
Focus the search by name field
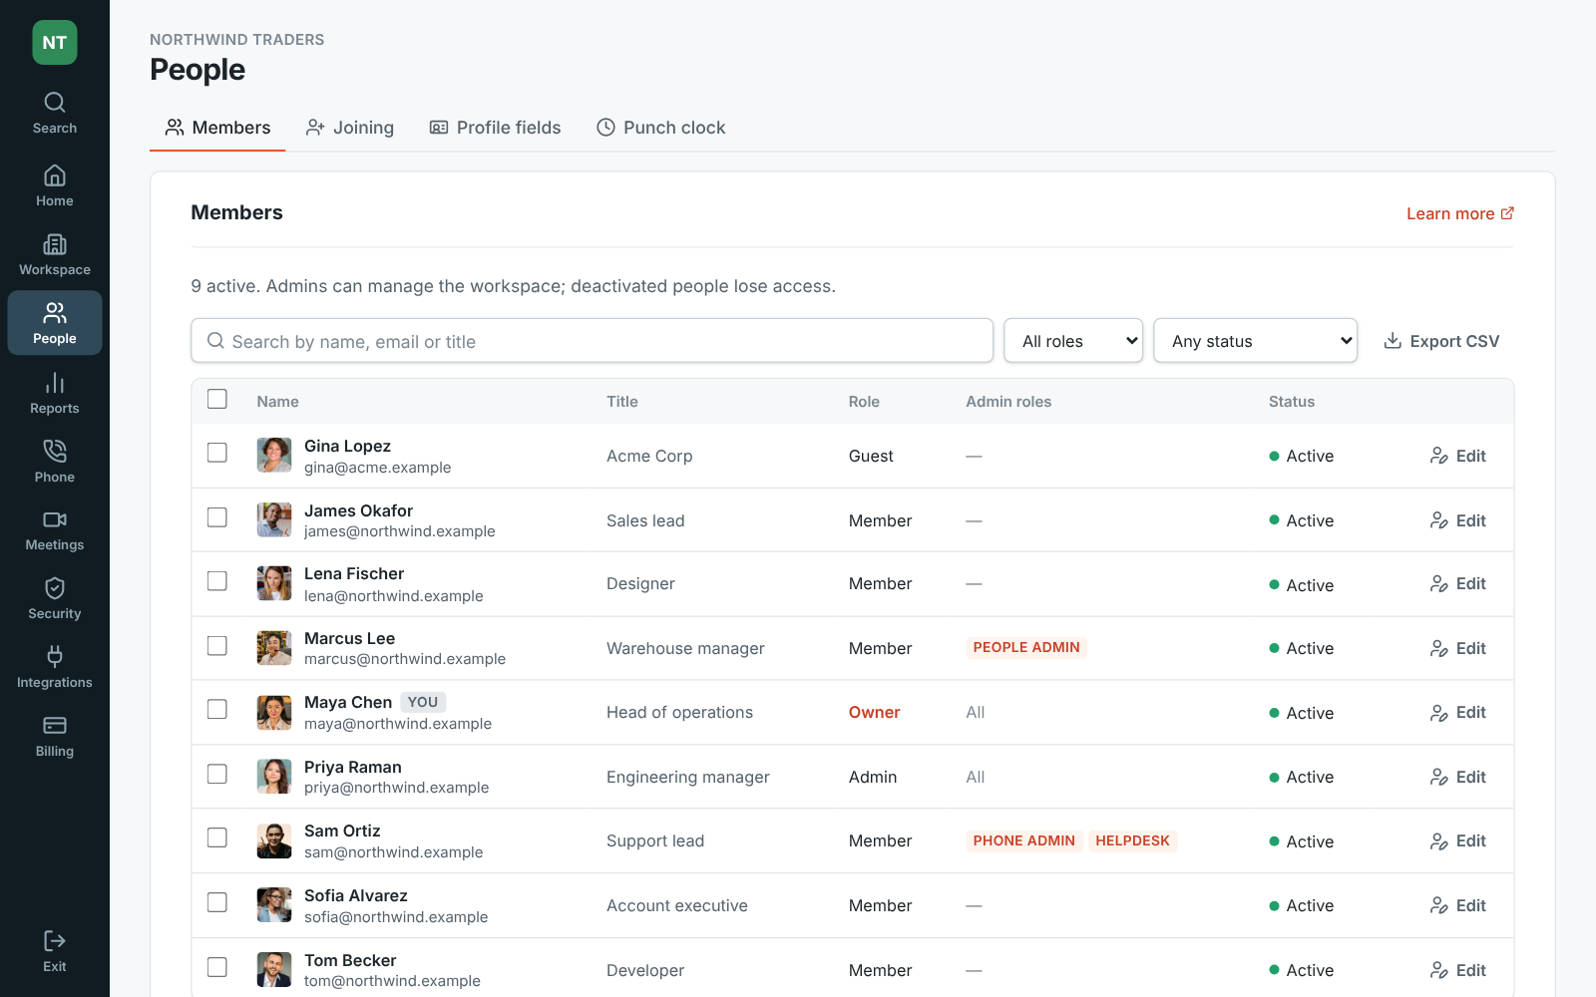(x=592, y=341)
